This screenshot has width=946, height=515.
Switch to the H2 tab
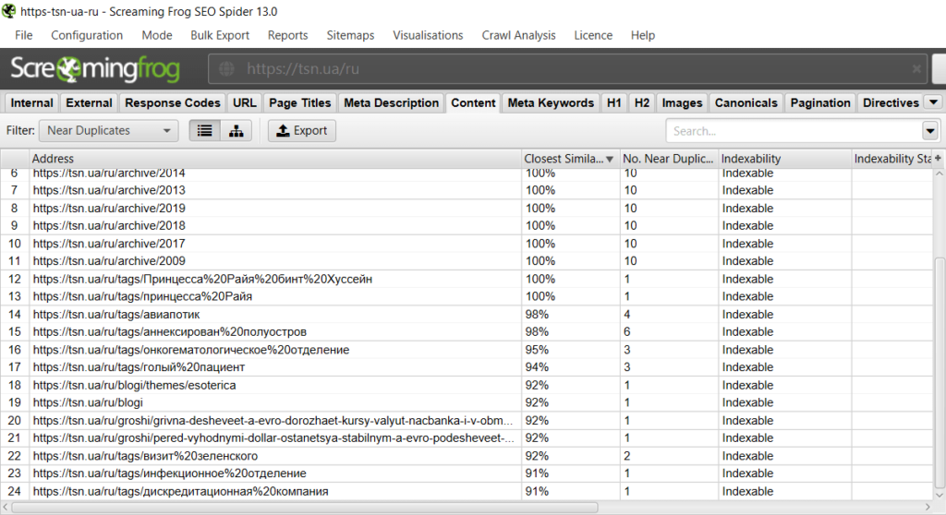coord(642,102)
